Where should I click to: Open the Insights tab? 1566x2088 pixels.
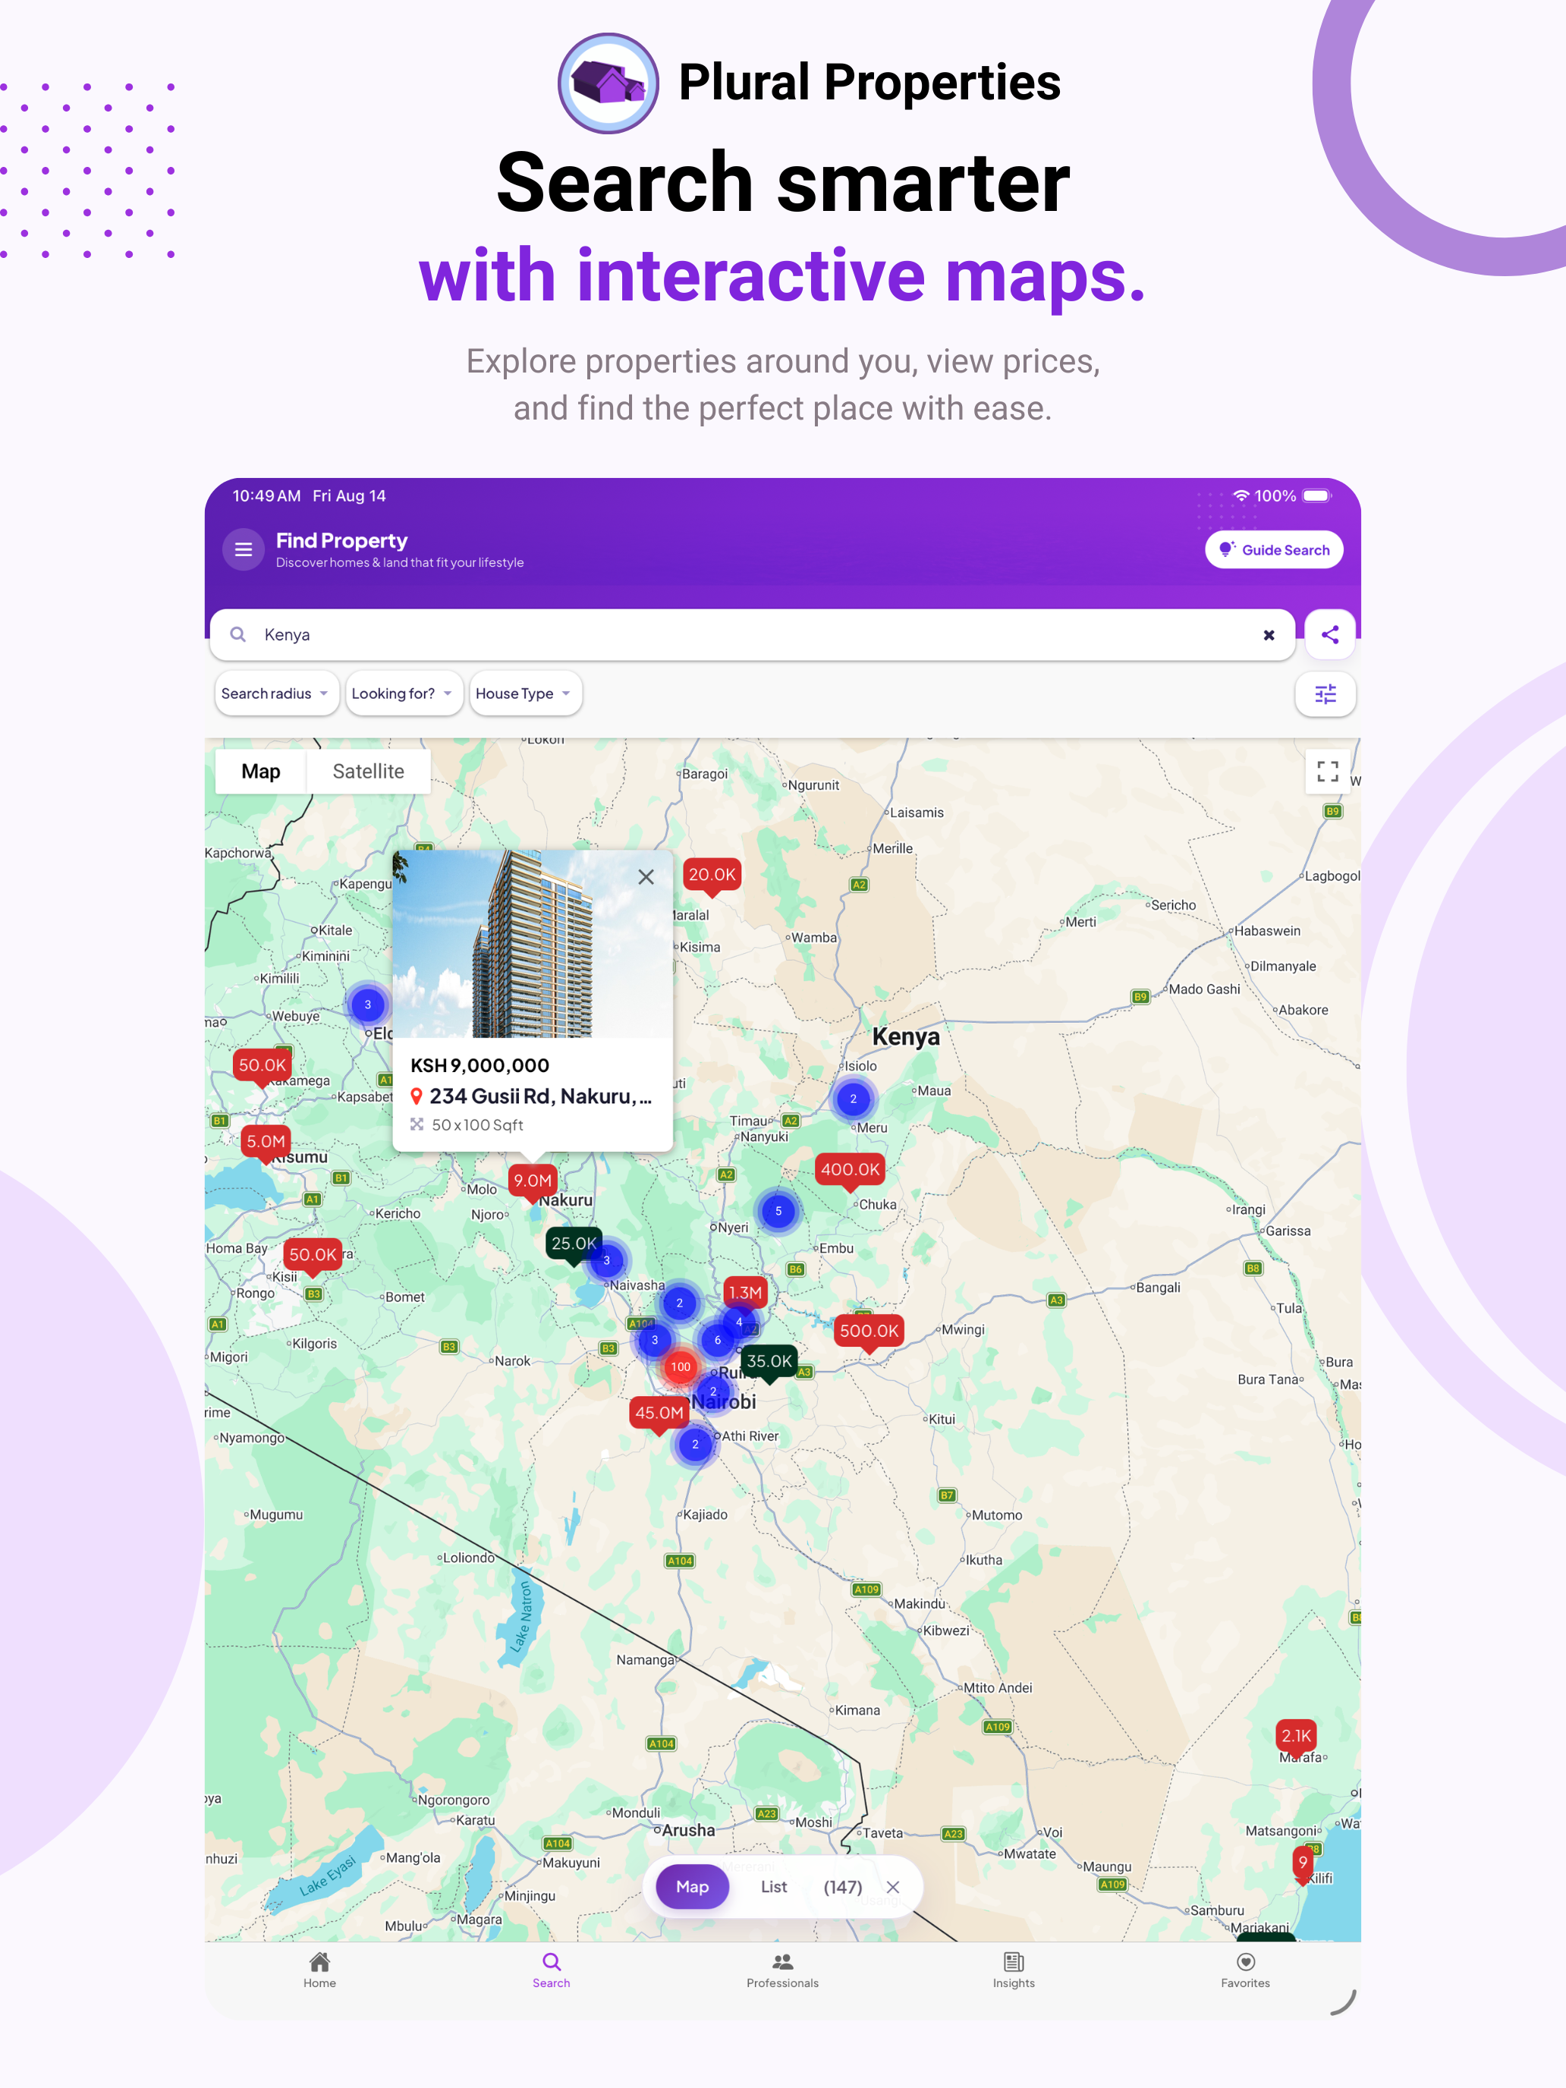(x=1014, y=1971)
